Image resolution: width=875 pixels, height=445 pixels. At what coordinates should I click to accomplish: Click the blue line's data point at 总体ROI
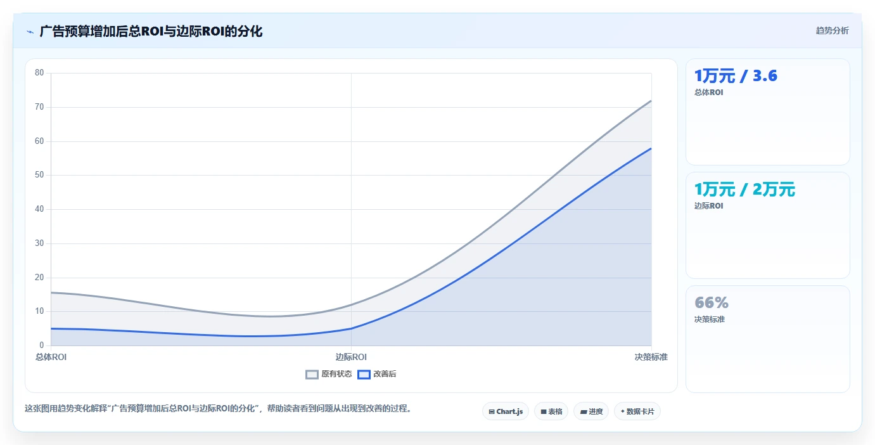point(51,328)
